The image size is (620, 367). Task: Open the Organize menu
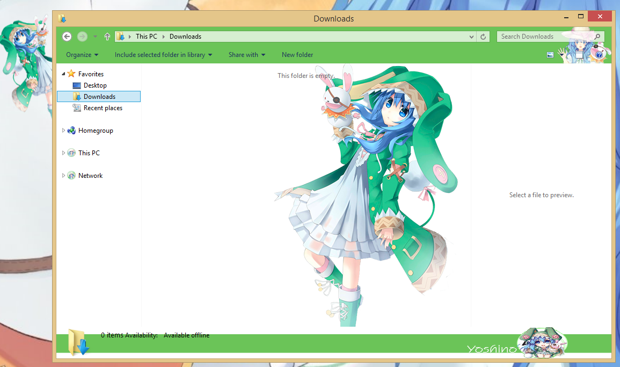pyautogui.click(x=82, y=55)
